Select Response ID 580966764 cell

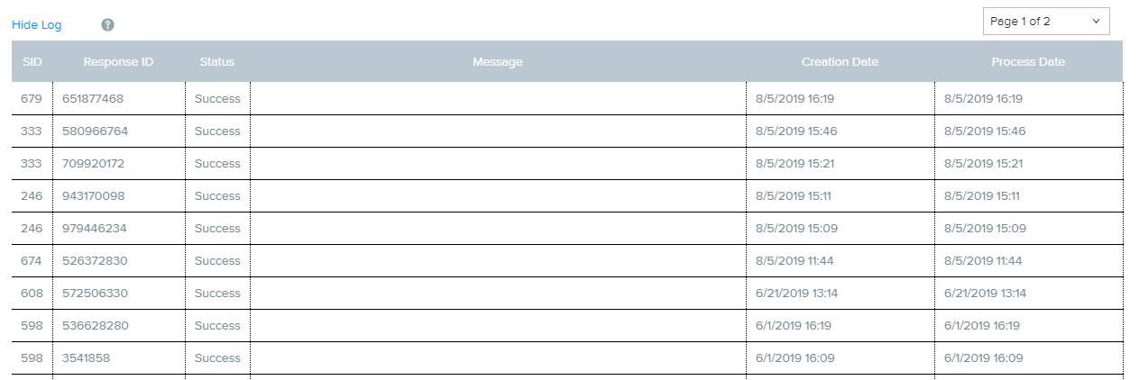(95, 131)
